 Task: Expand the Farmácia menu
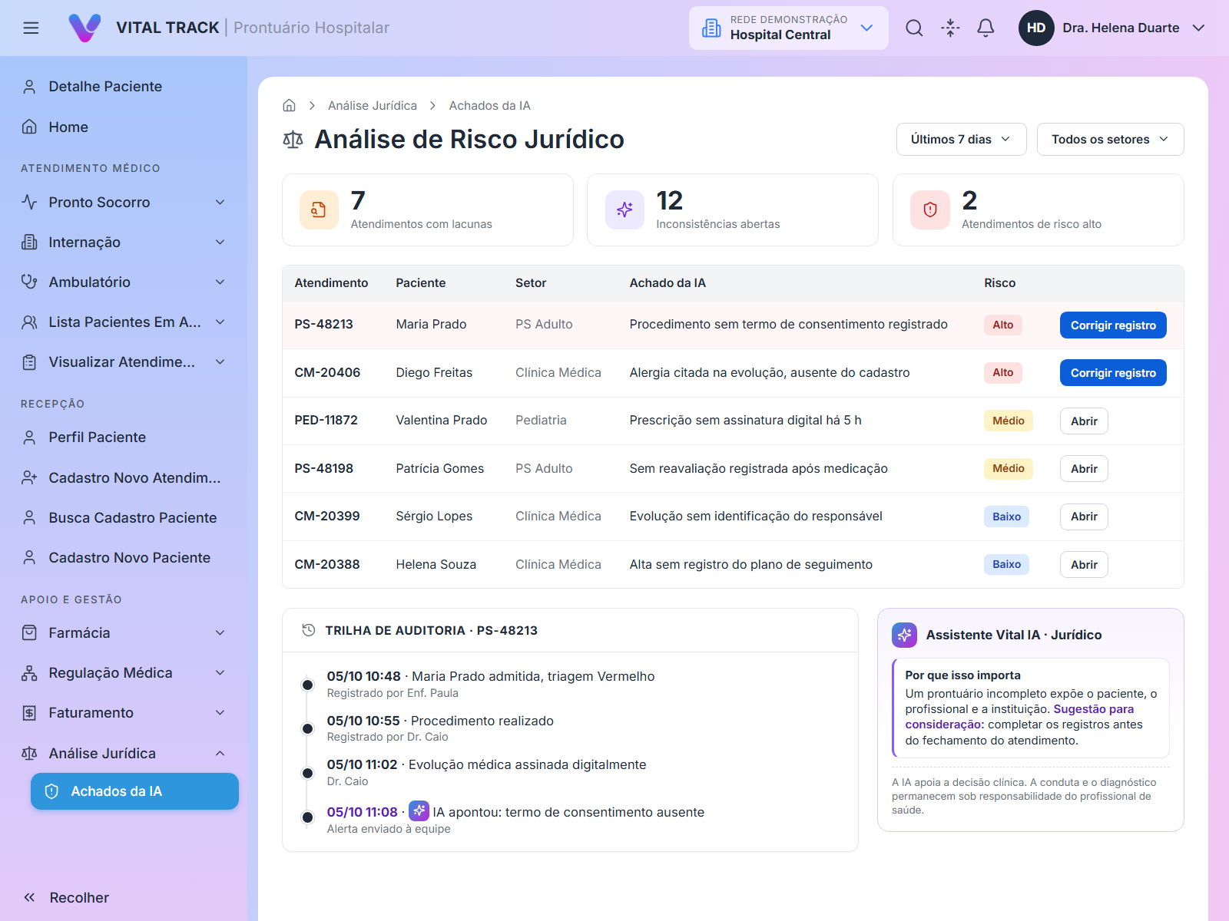(124, 633)
